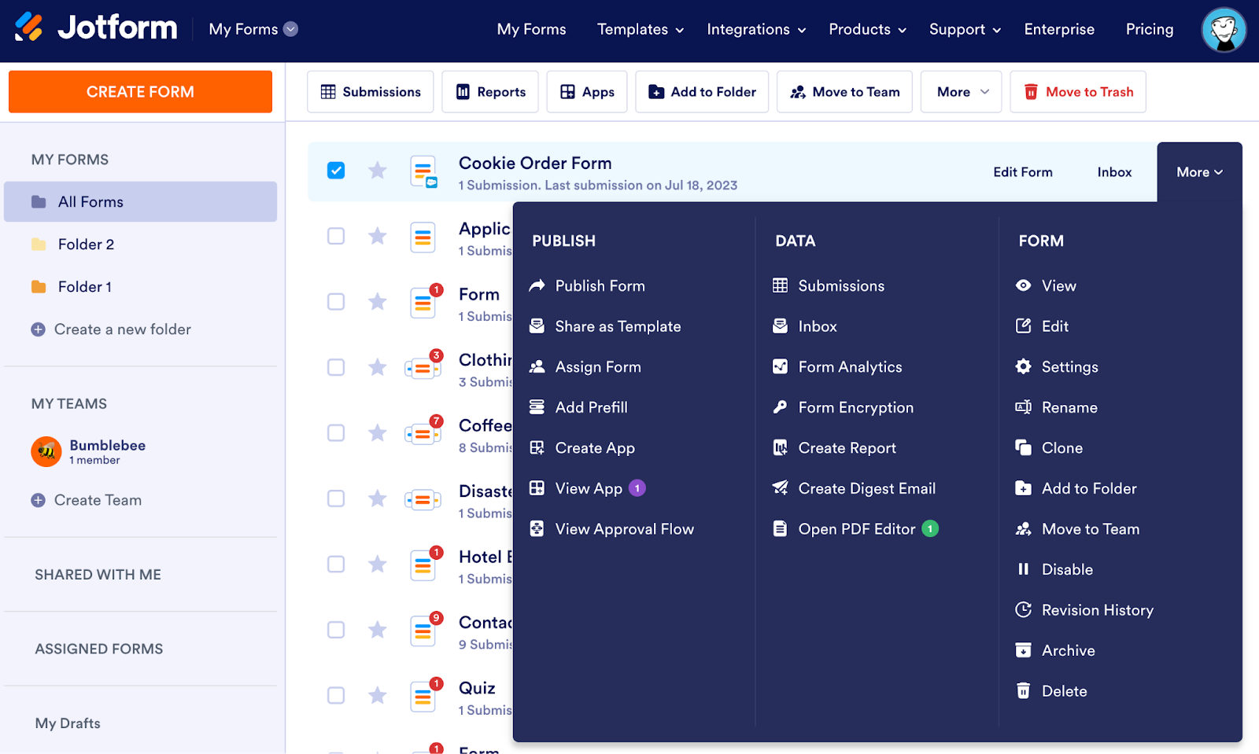The image size is (1259, 754).
Task: Click the Form Encryption key icon
Action: click(780, 407)
